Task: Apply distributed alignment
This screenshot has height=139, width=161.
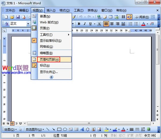Action: 123,24
